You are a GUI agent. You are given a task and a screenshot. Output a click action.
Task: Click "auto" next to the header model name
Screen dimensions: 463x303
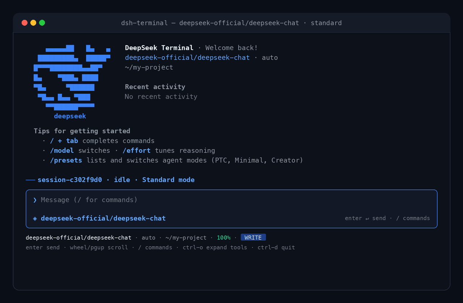click(x=270, y=58)
